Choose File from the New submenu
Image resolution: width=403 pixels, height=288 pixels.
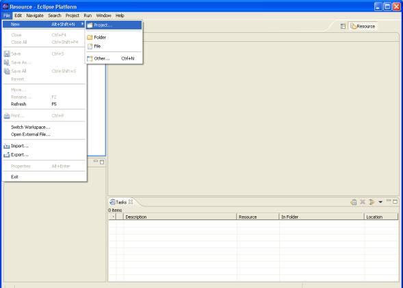pyautogui.click(x=114, y=47)
